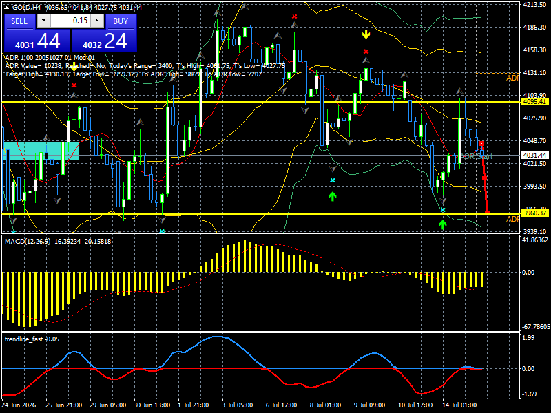The width and height of the screenshot is (551, 413).
Task: Click the 4213.50 price scale value
Action: (534, 5)
